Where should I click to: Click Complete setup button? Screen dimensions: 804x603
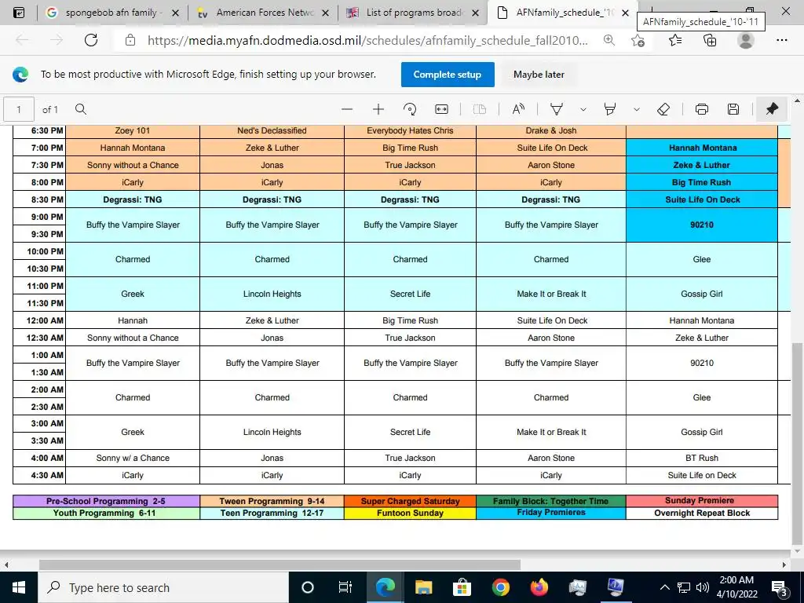point(448,75)
